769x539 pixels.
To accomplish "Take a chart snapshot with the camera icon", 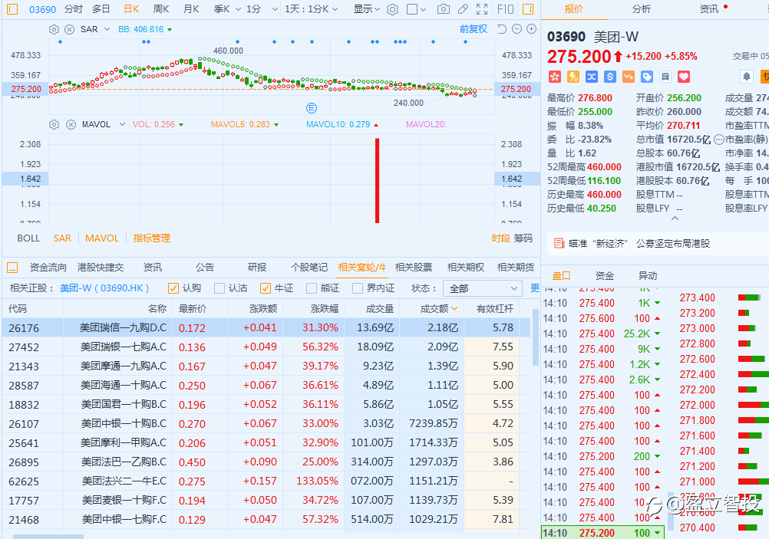I will [444, 9].
